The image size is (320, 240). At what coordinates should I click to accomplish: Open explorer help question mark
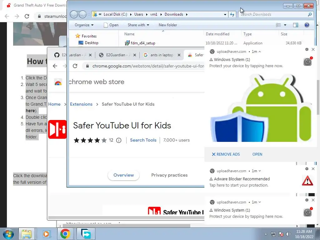(x=307, y=25)
